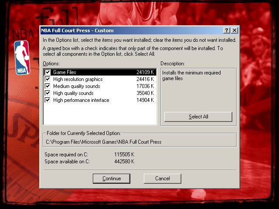Toggle High quality sounds checkbox
Screen dimensions: 279x209
point(48,93)
